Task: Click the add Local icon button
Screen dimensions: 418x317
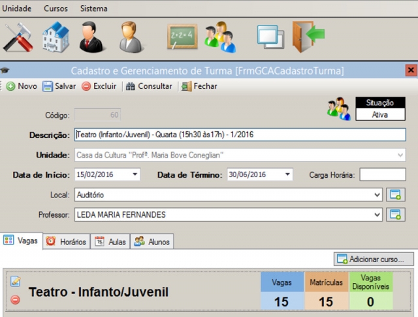Action: [395, 195]
